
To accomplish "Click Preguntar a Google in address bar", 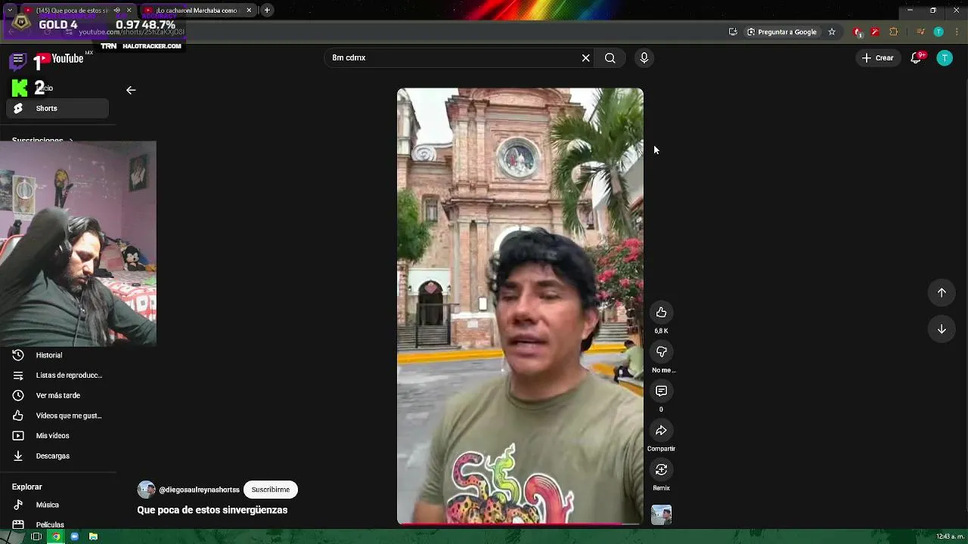I will [x=782, y=32].
